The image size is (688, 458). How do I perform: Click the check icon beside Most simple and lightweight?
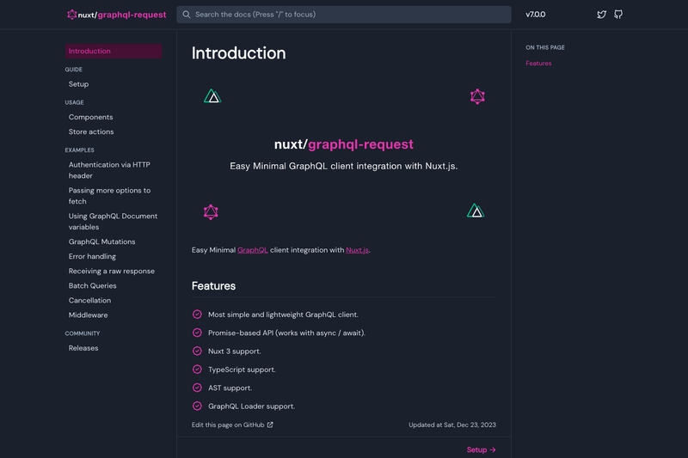pos(197,314)
